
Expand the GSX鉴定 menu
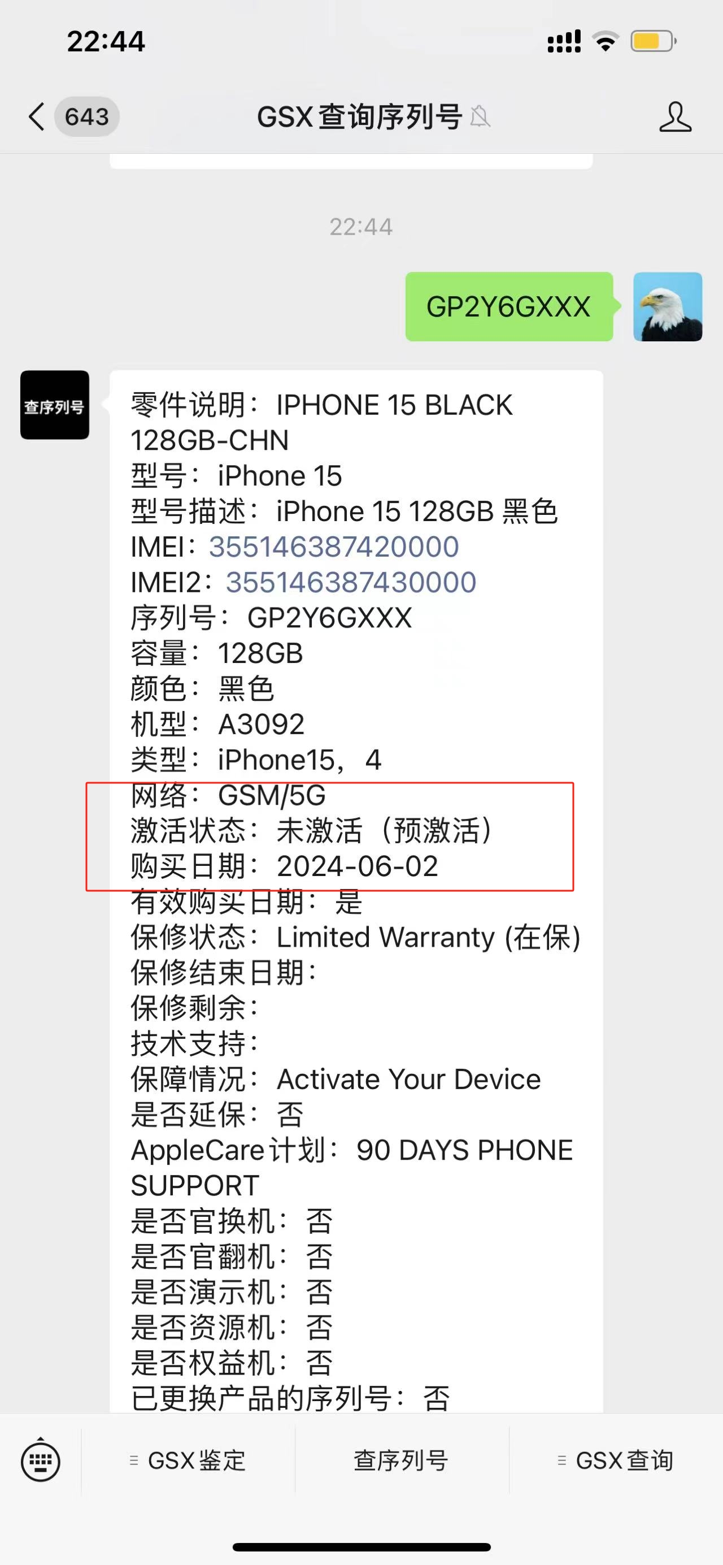188,1460
